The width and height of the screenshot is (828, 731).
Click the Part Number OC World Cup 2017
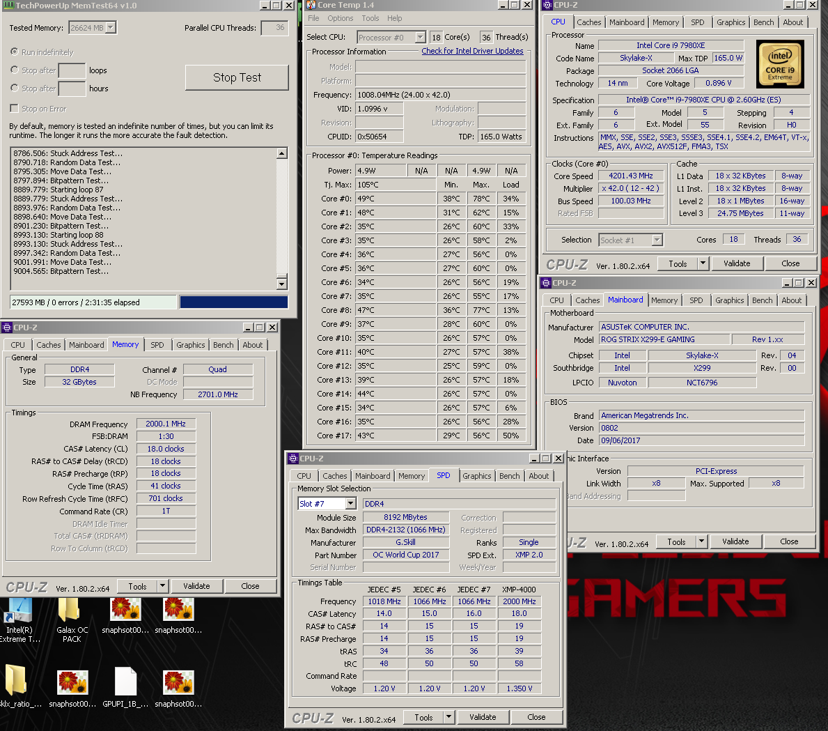click(405, 555)
